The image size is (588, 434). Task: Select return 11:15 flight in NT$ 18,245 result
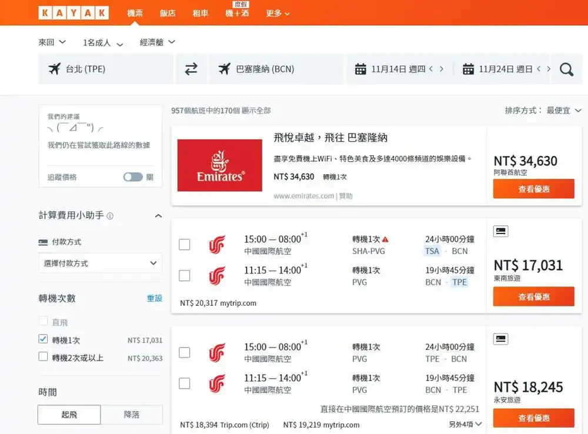coord(185,383)
